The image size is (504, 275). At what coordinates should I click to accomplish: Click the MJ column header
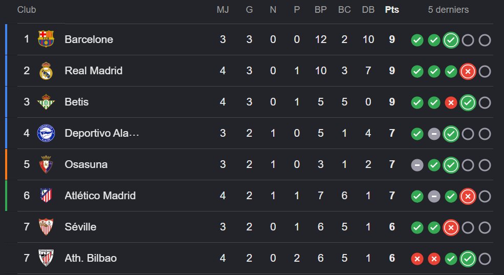223,10
